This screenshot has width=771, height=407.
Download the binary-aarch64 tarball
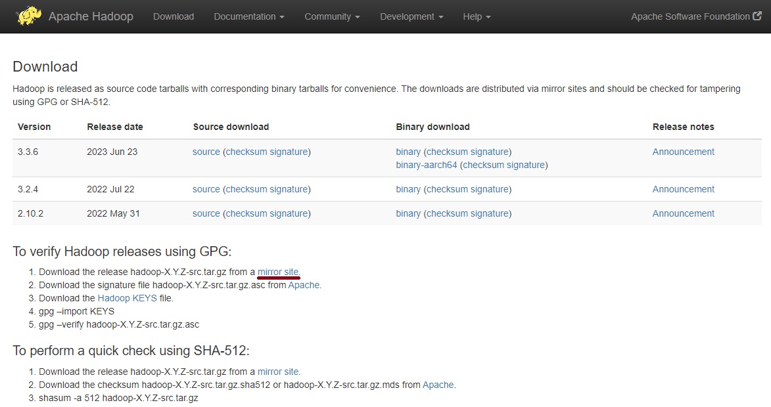pos(427,165)
